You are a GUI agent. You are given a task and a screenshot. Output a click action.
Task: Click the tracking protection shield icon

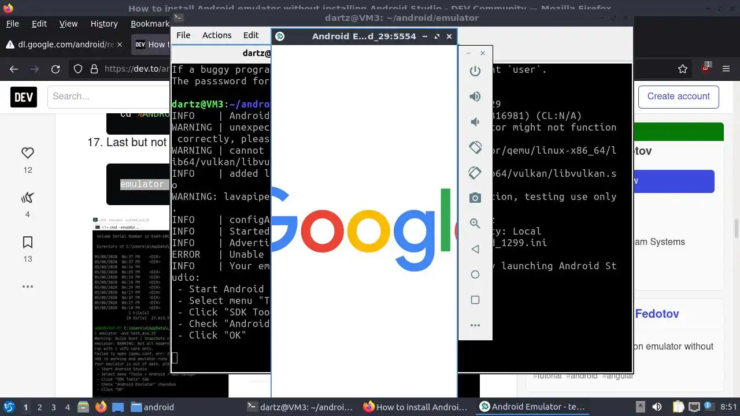click(x=78, y=69)
